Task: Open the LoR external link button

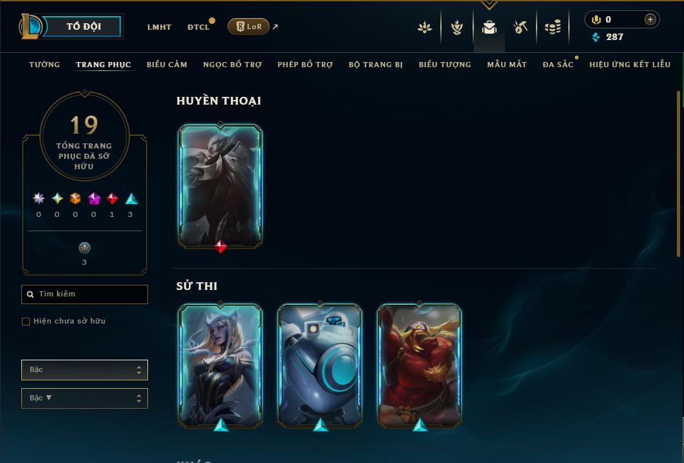Action: (248, 26)
